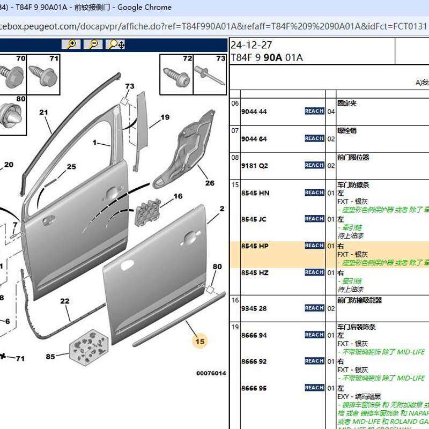The image size is (429, 429).
Task: Select part number 8545 HZ
Action: (x=255, y=273)
